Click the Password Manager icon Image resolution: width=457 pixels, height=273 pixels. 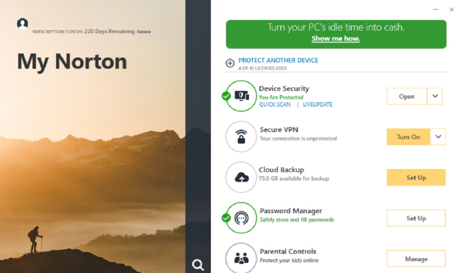coord(241,218)
